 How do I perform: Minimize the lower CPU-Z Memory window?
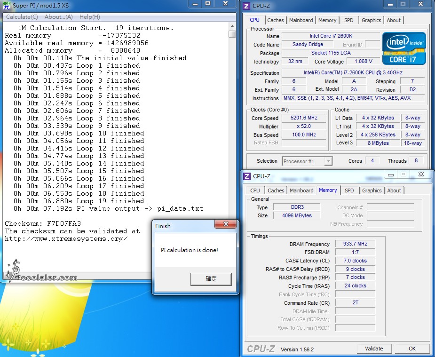[391, 175]
